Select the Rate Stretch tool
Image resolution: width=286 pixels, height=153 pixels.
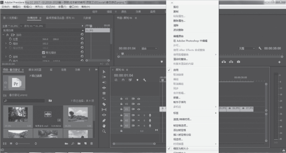[x=104, y=99]
